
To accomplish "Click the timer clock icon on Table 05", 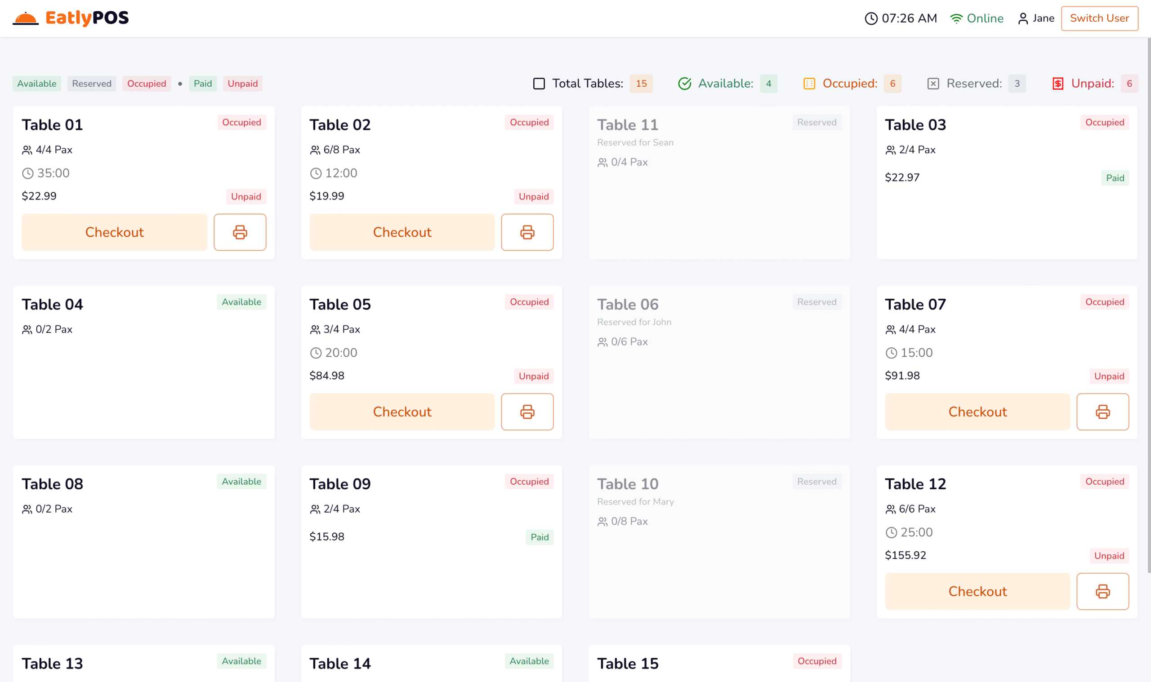I will point(316,353).
